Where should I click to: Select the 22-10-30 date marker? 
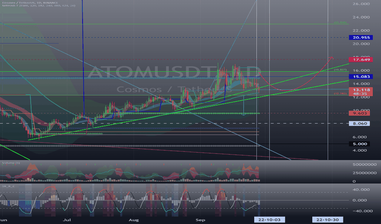pos(327,220)
